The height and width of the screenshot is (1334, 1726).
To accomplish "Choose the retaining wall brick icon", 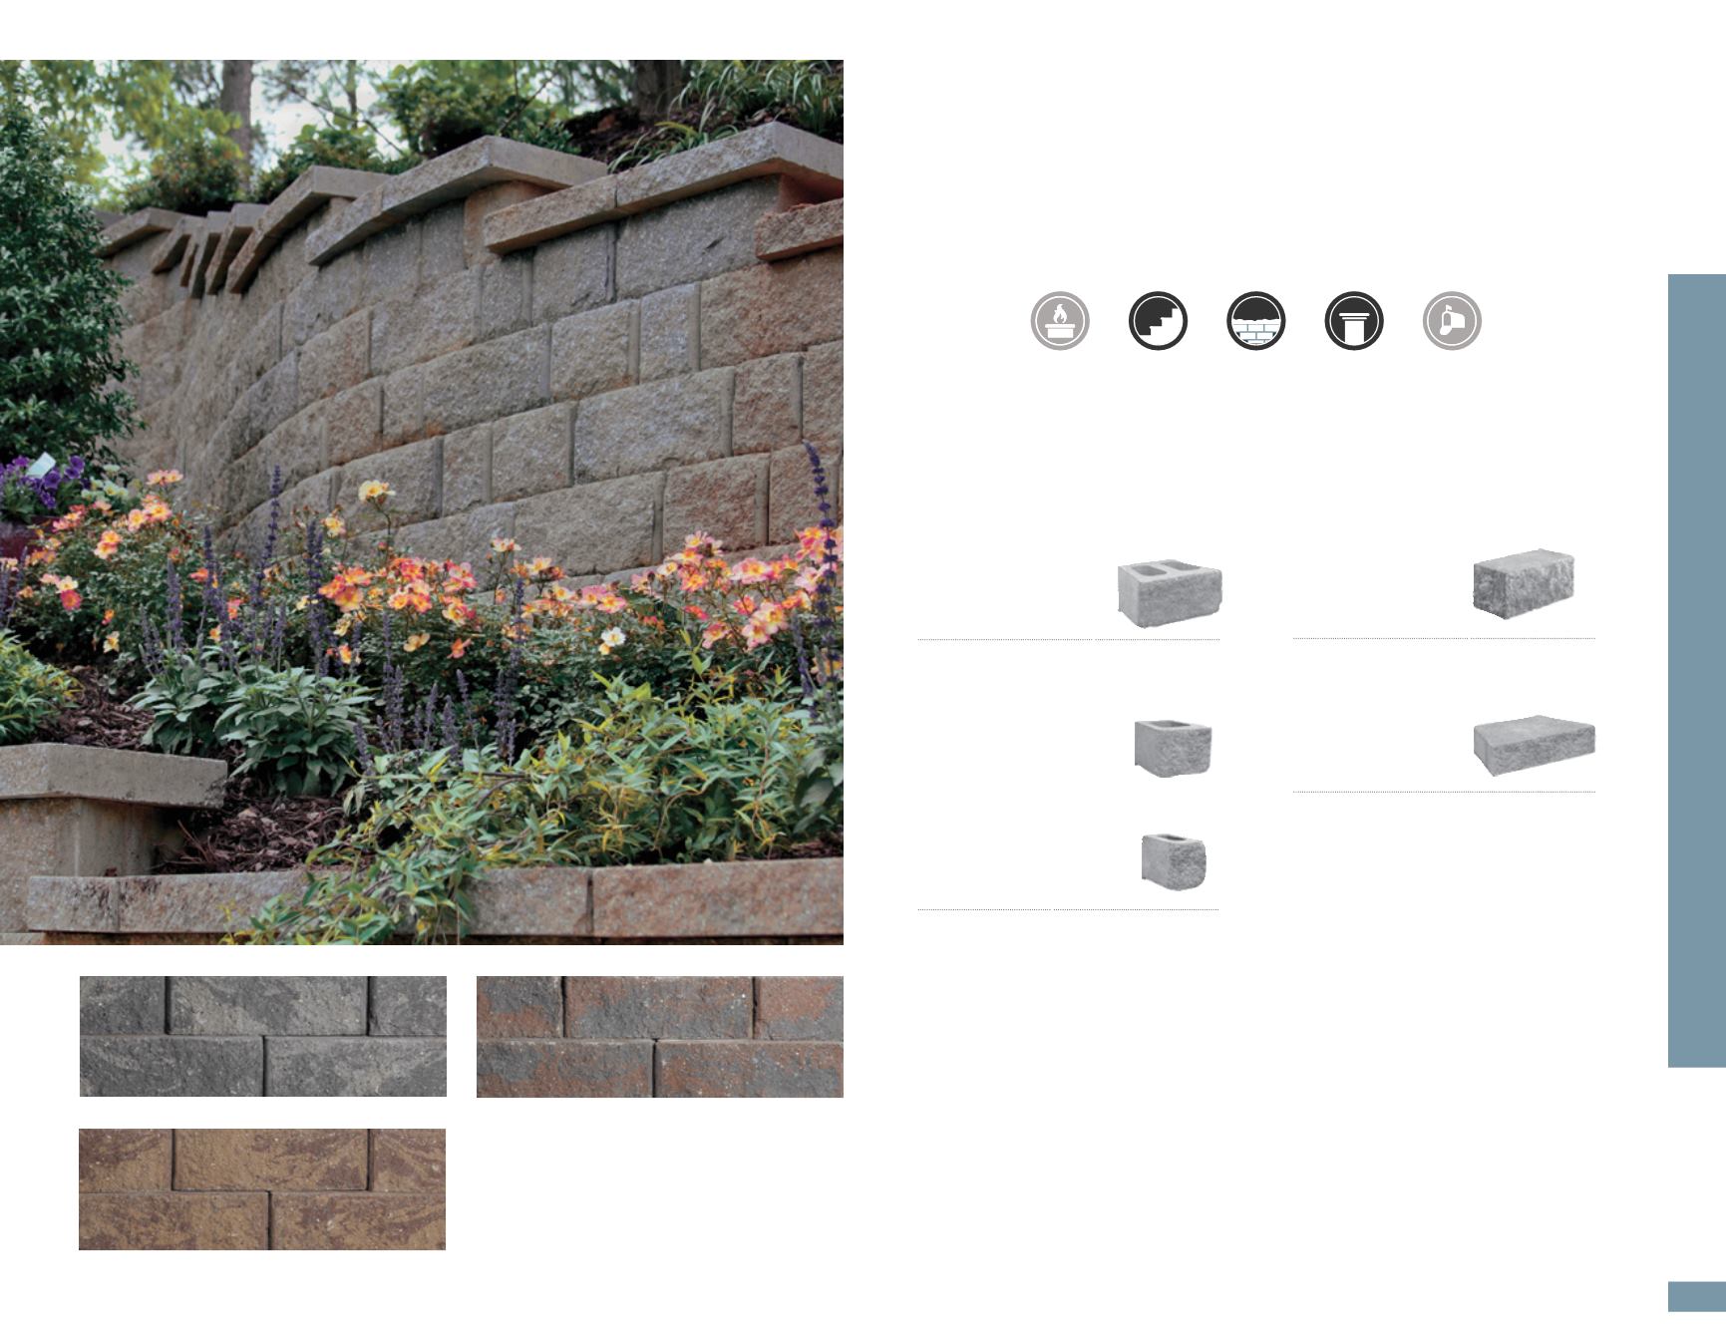I will point(1255,321).
